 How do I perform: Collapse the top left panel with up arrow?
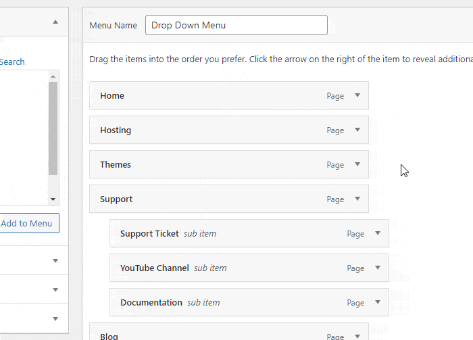tap(55, 22)
